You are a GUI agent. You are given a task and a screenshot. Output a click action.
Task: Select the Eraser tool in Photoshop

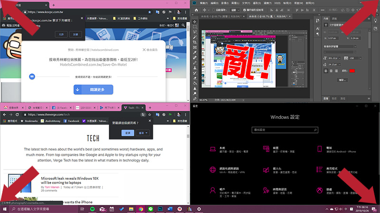pyautogui.click(x=195, y=78)
